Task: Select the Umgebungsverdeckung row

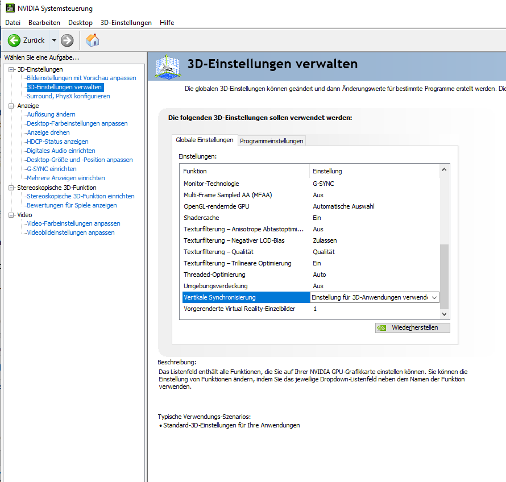Action: (310, 286)
